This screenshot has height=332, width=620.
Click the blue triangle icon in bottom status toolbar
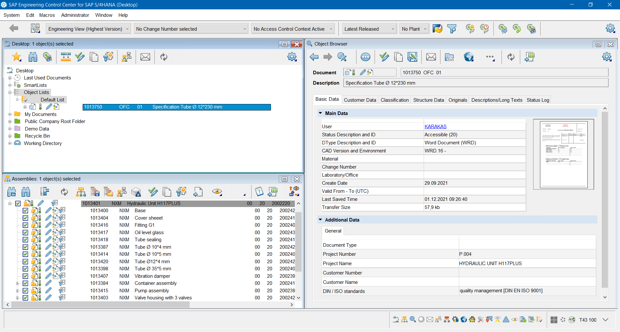coord(506,319)
